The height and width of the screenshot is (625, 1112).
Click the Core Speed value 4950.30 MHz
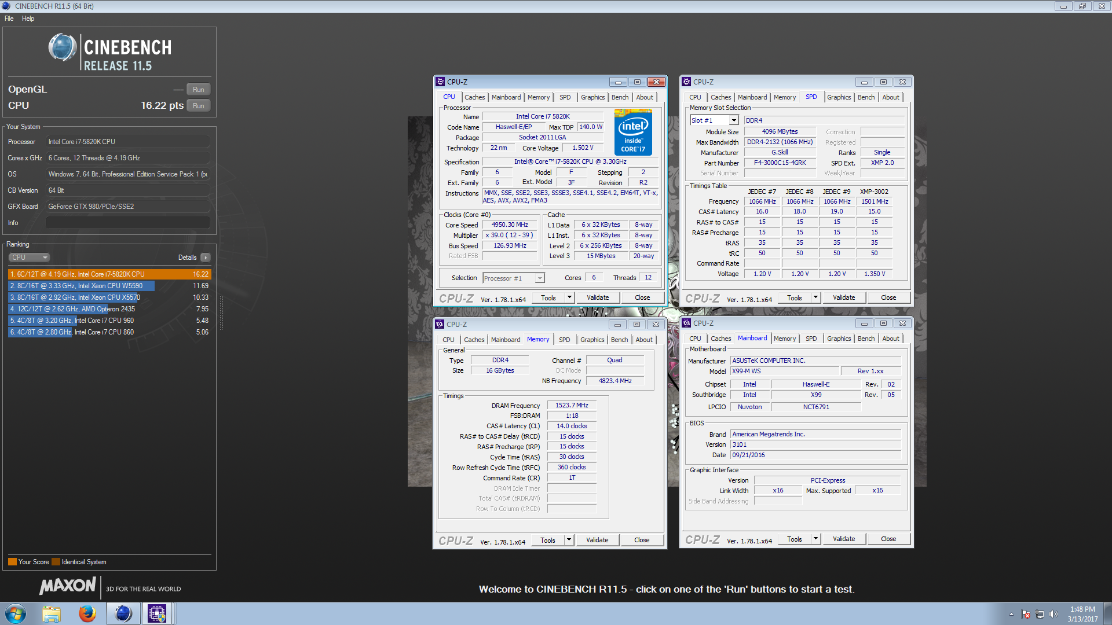510,225
